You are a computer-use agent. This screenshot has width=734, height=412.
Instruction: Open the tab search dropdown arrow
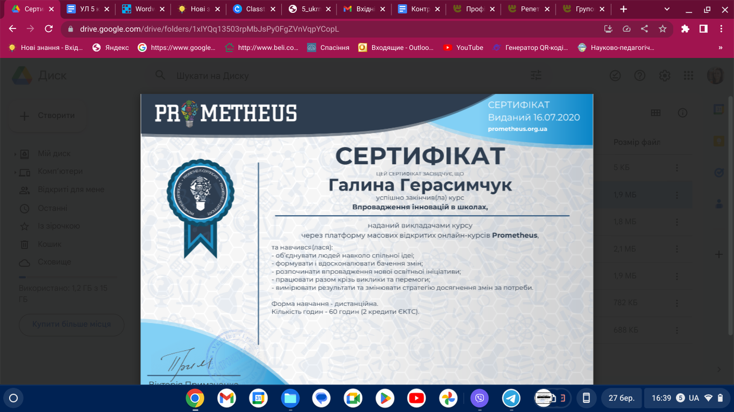667,9
